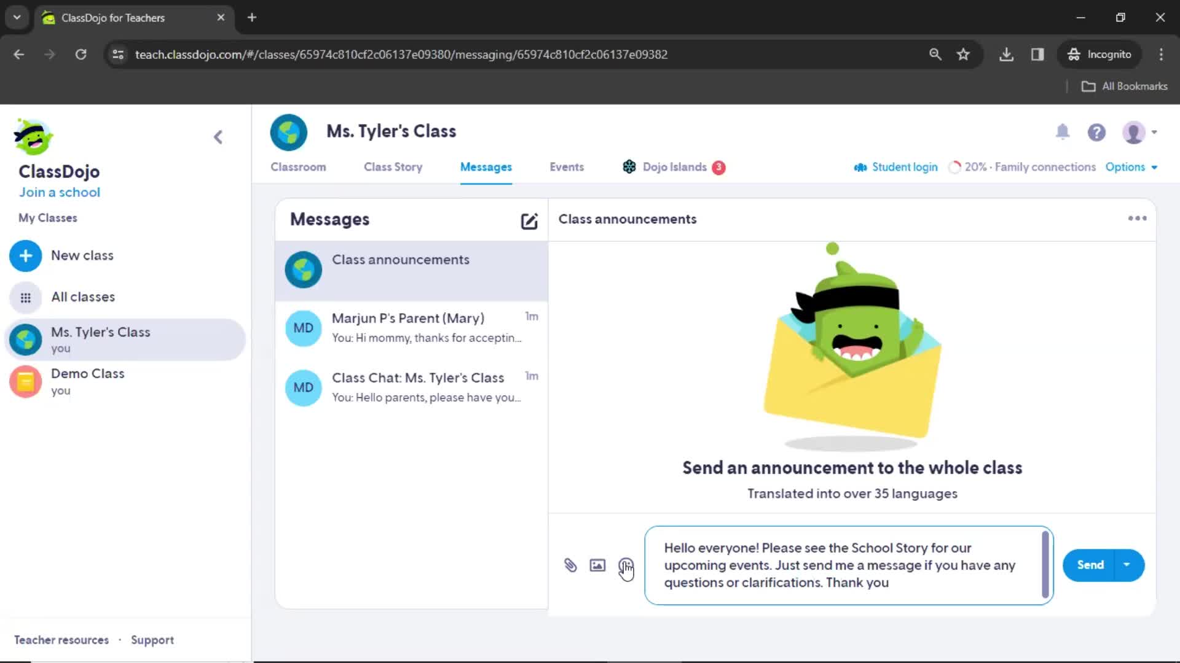Click the emoji/sticker icon
Image resolution: width=1180 pixels, height=663 pixels.
tap(625, 564)
